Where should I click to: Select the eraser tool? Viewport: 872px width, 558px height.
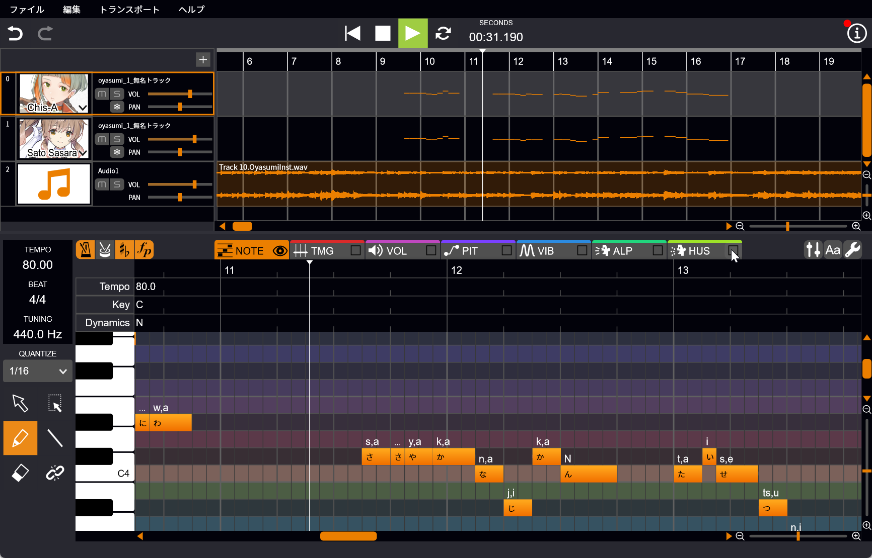[x=20, y=473]
